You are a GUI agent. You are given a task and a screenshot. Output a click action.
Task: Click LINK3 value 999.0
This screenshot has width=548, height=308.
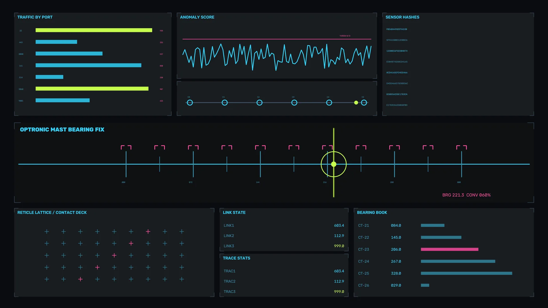tap(339, 246)
